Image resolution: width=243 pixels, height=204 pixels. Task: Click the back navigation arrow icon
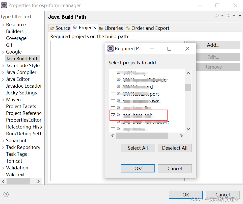(x=217, y=16)
